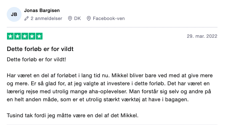Click the "2 anmeldelser" review count
The image size is (225, 125).
pos(46,18)
